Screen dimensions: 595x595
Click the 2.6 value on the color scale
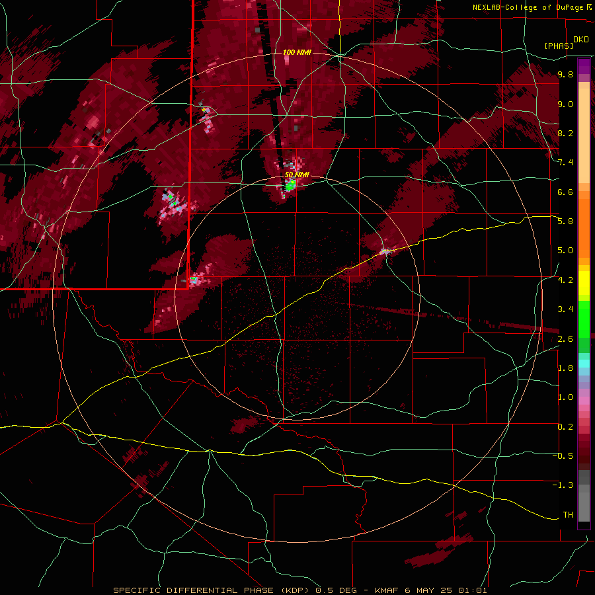pos(565,339)
